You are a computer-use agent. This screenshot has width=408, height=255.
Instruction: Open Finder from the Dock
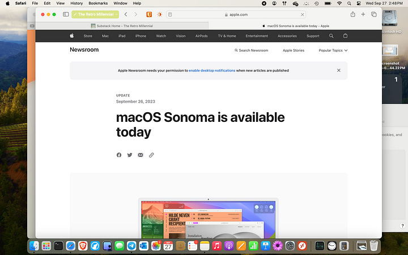click(x=34, y=245)
